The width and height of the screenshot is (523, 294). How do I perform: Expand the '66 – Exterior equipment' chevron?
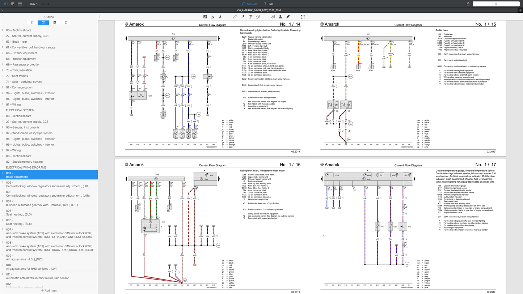[3, 53]
